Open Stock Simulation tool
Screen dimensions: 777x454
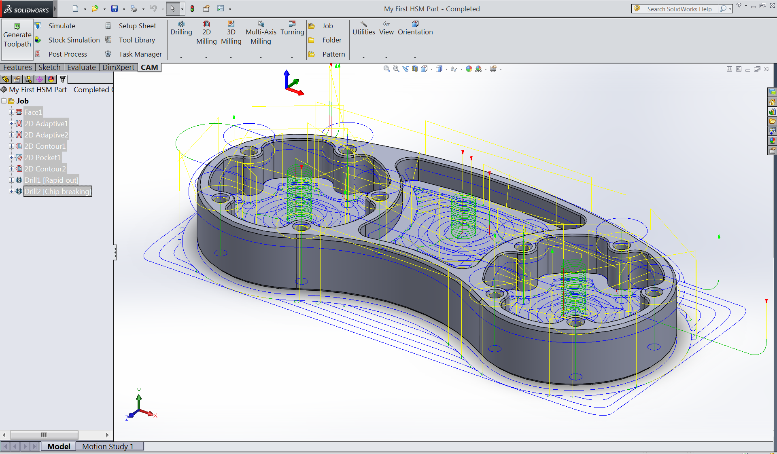(74, 40)
